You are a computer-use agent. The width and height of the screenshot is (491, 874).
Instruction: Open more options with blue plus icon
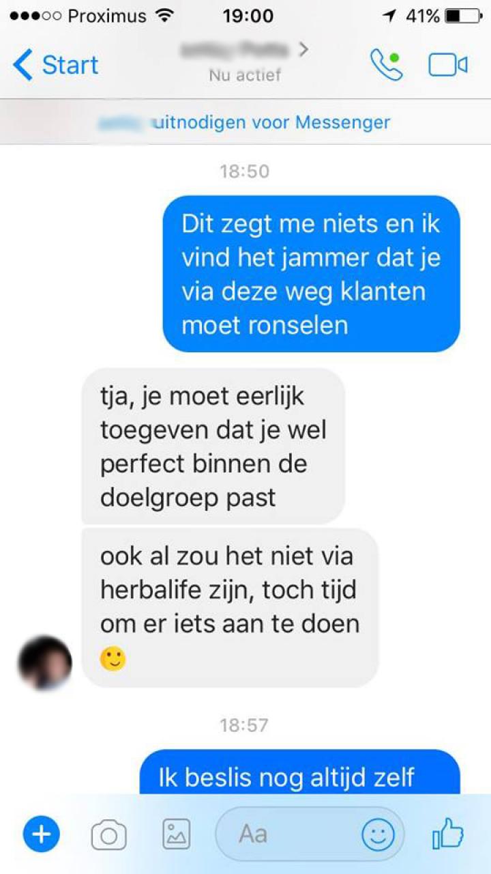tap(42, 834)
